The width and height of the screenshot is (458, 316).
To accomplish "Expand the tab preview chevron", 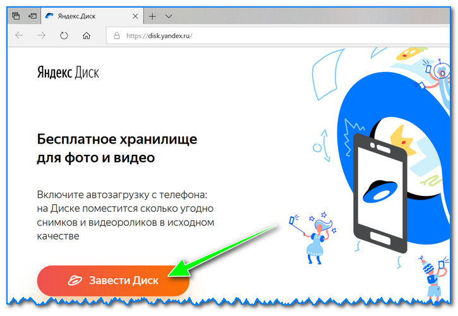I will point(169,15).
